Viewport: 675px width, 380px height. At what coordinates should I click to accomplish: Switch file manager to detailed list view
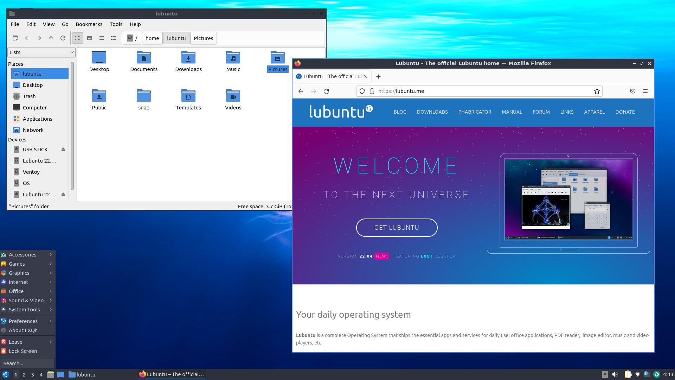114,38
